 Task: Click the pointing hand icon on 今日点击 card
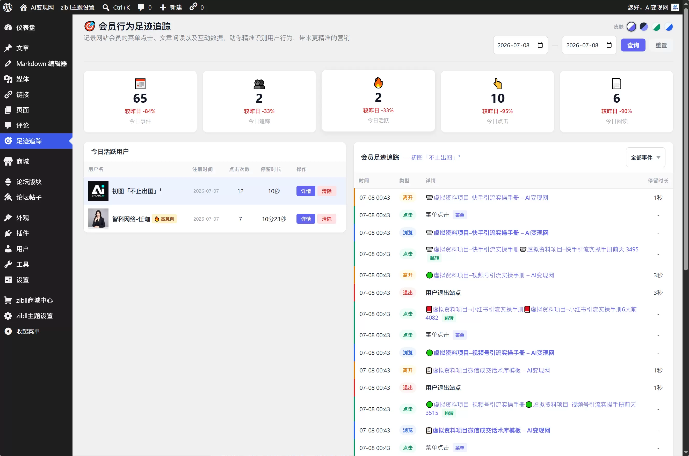pos(497,84)
